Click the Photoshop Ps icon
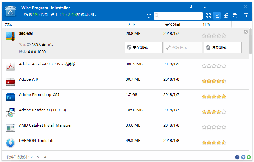The height and width of the screenshot is (162, 254). [x=10, y=97]
